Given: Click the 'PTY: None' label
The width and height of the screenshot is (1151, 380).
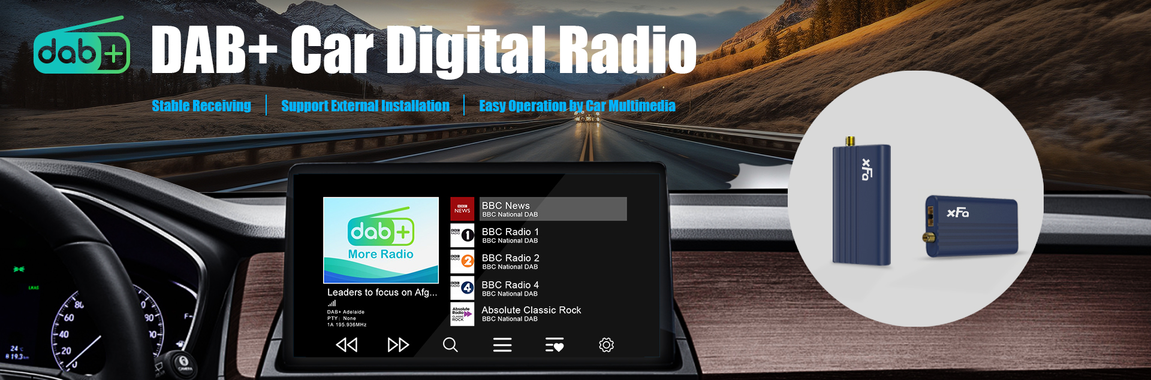Looking at the screenshot, I should [x=341, y=318].
